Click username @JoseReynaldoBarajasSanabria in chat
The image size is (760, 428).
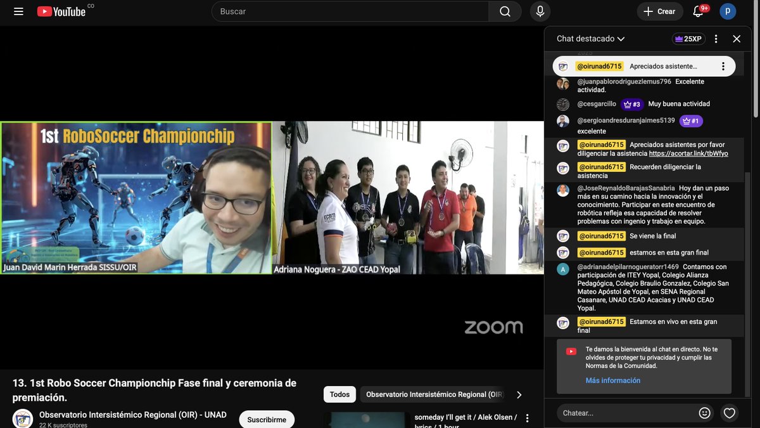click(x=626, y=188)
